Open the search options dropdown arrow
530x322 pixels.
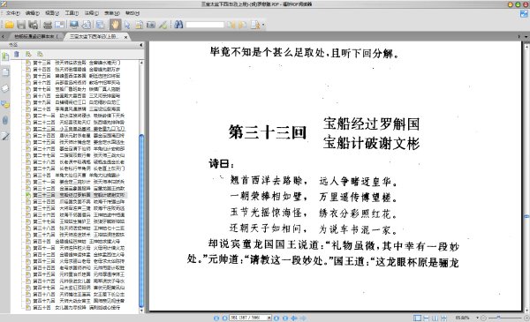(x=263, y=25)
